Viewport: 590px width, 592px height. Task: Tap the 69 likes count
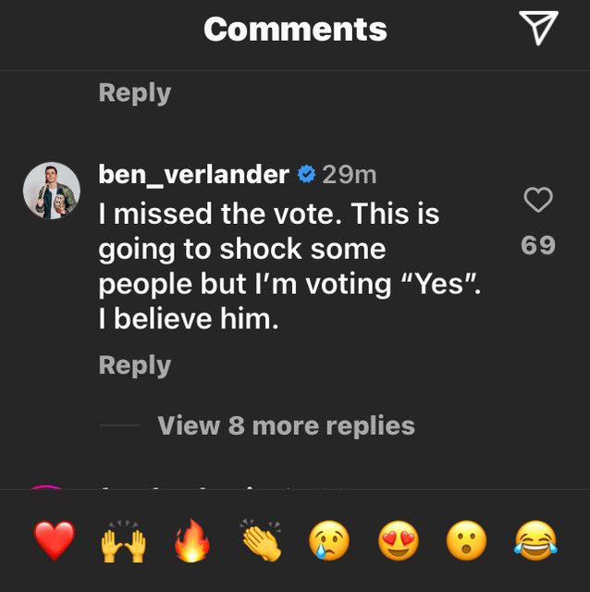point(538,245)
